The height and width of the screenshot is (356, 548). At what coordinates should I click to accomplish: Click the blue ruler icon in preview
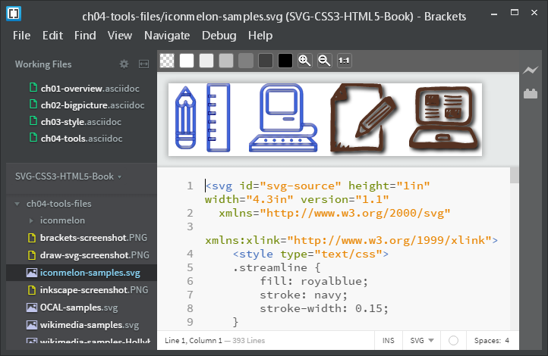point(218,118)
